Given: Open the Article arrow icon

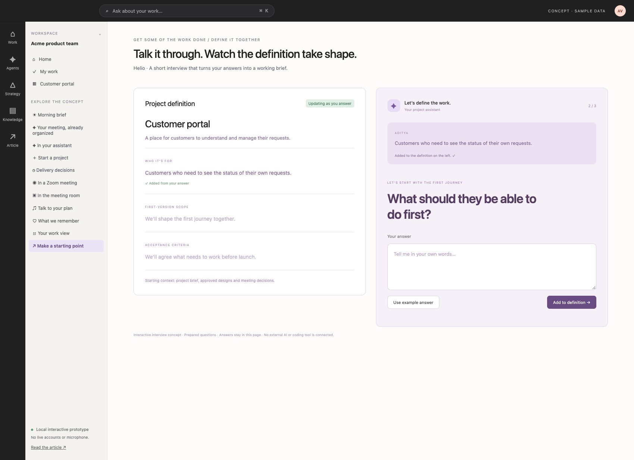Looking at the screenshot, I should point(13,137).
